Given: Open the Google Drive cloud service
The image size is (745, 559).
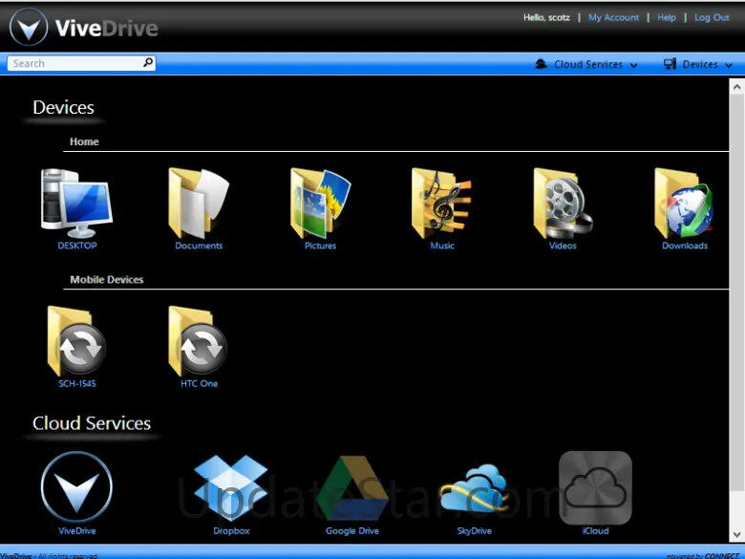Looking at the screenshot, I should pos(352,487).
